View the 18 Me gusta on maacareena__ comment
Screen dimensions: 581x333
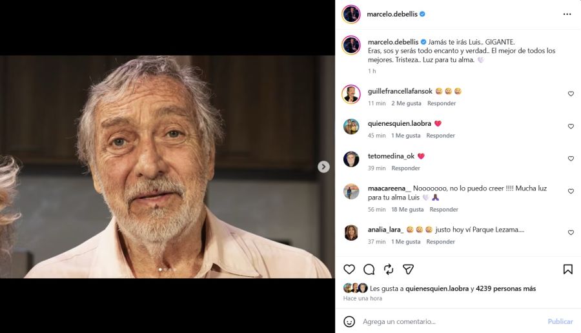[x=407, y=209]
